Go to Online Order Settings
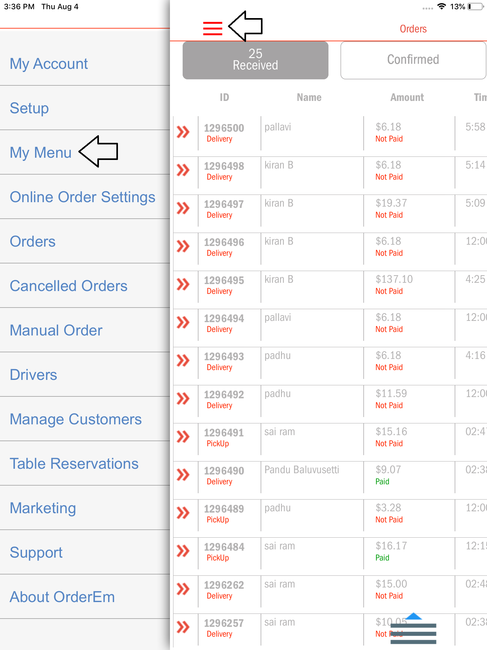Screen dimensions: 487x650 82,197
